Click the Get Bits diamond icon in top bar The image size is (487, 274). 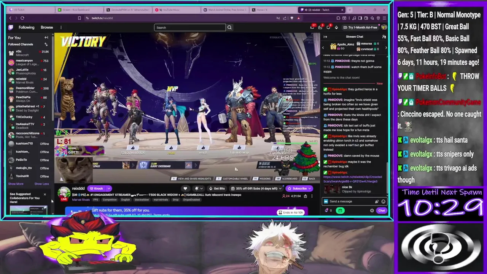click(336, 27)
